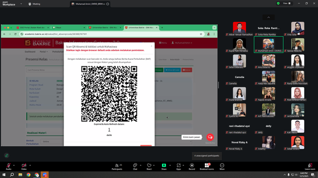
Task: Select Sekar Arstini video tile
Action: point(298,143)
